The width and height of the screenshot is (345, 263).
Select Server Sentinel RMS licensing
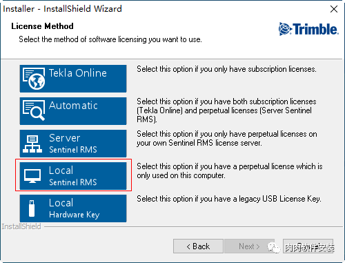pyautogui.click(x=73, y=144)
